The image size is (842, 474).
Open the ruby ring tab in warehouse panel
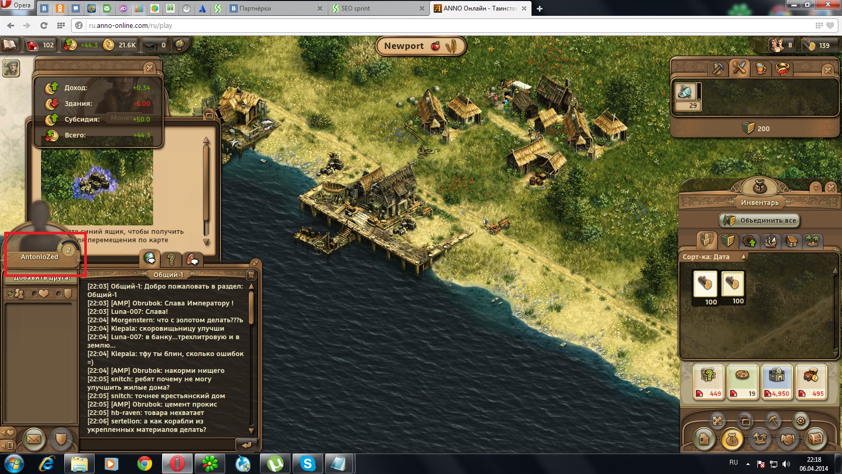783,68
